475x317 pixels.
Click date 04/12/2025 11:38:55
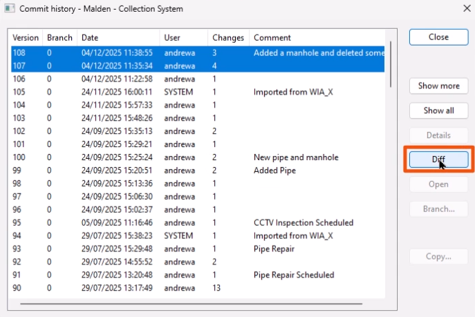click(117, 53)
